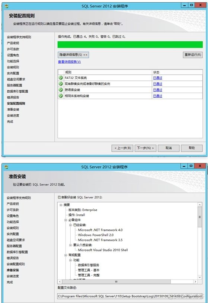
Task: Select 管理工具 - 基本 tree row
Action: tap(89, 270)
